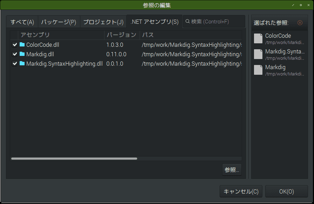Switch to the すべて(A) tab

[x=22, y=22]
